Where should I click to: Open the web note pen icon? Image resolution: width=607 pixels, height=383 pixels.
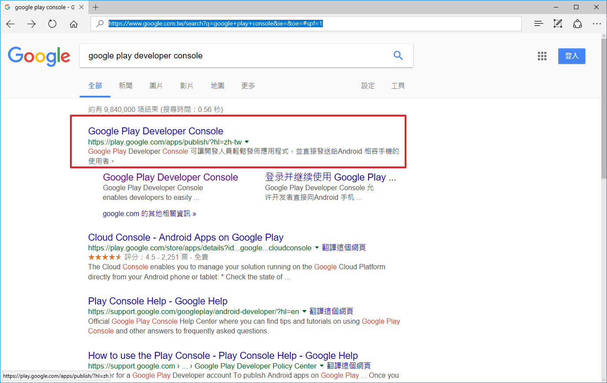click(x=558, y=24)
